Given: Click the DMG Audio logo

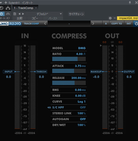Looking at the screenshot, I should pos(11,24).
